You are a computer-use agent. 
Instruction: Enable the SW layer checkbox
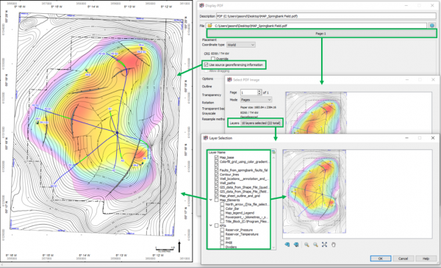point(222,238)
